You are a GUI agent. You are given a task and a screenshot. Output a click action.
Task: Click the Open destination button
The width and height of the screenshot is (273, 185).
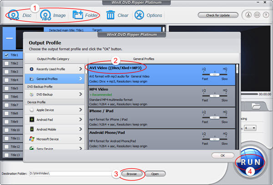pyautogui.click(x=155, y=174)
